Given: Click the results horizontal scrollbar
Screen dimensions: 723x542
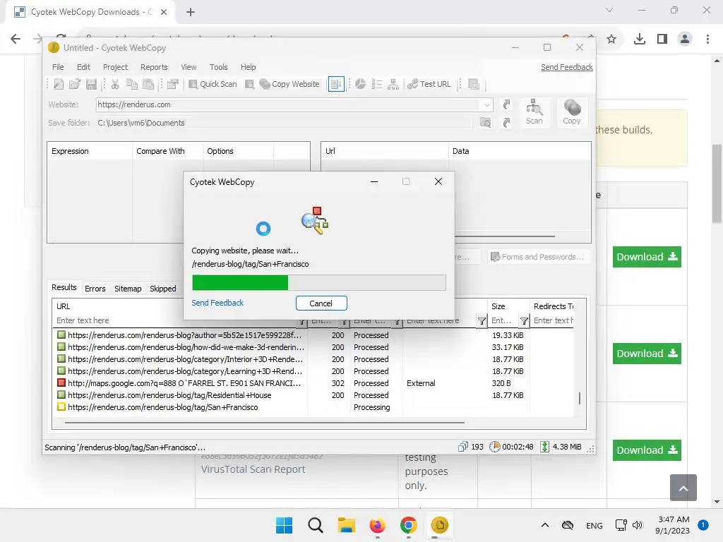Looking at the screenshot, I should [264, 422].
